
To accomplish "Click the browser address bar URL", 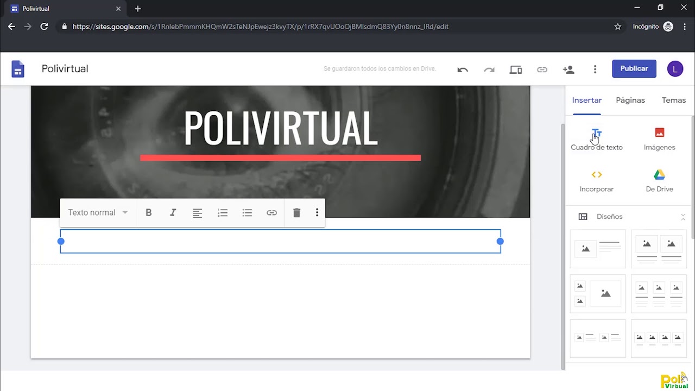I will point(261,27).
